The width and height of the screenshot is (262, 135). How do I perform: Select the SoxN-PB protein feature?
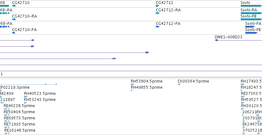251,33
